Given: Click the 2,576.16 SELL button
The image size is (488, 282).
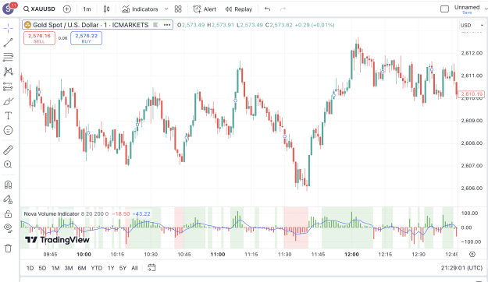Looking at the screenshot, I should [x=39, y=38].
